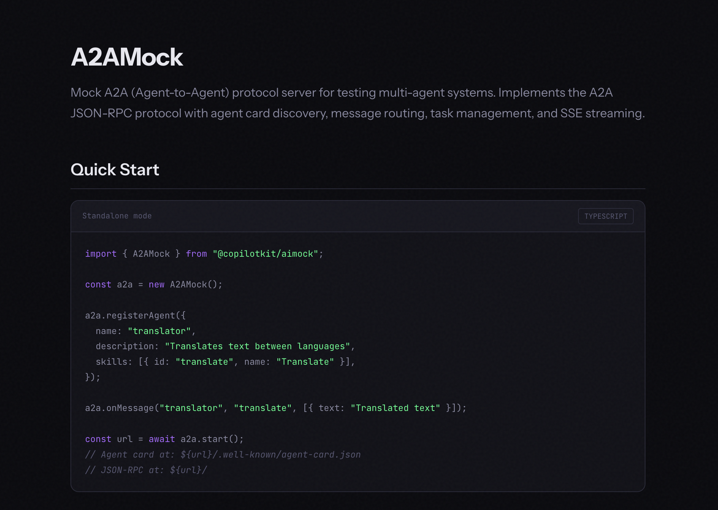Click the import keyword in first code line
The height and width of the screenshot is (510, 718).
(x=101, y=254)
